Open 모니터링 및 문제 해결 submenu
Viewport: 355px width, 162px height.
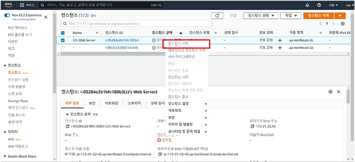[x=187, y=131]
